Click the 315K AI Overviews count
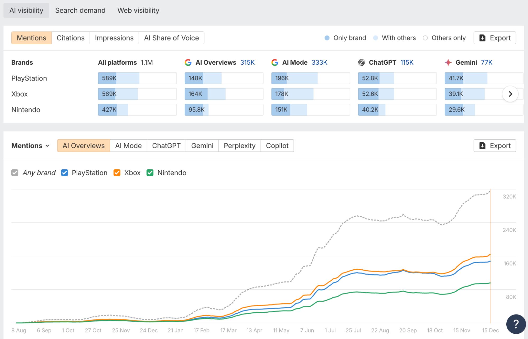528x339 pixels. coord(247,63)
